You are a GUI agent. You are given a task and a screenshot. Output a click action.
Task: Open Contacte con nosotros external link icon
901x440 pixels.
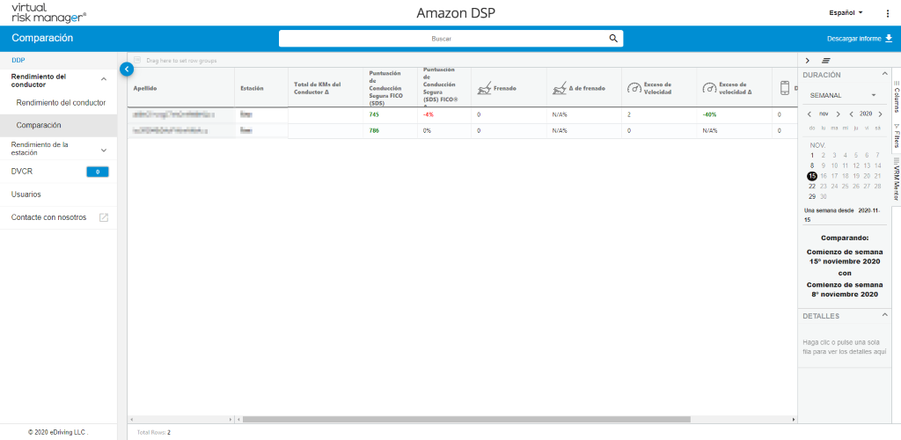point(104,217)
